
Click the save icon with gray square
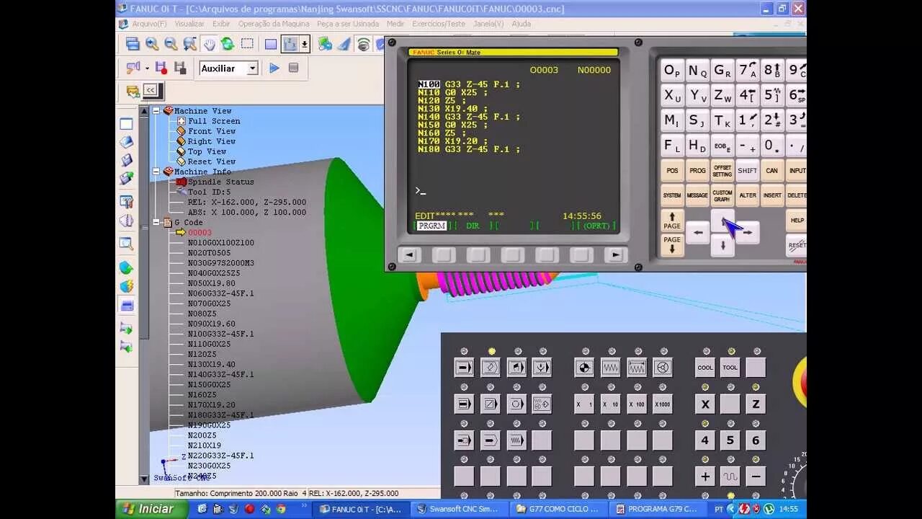pyautogui.click(x=180, y=68)
